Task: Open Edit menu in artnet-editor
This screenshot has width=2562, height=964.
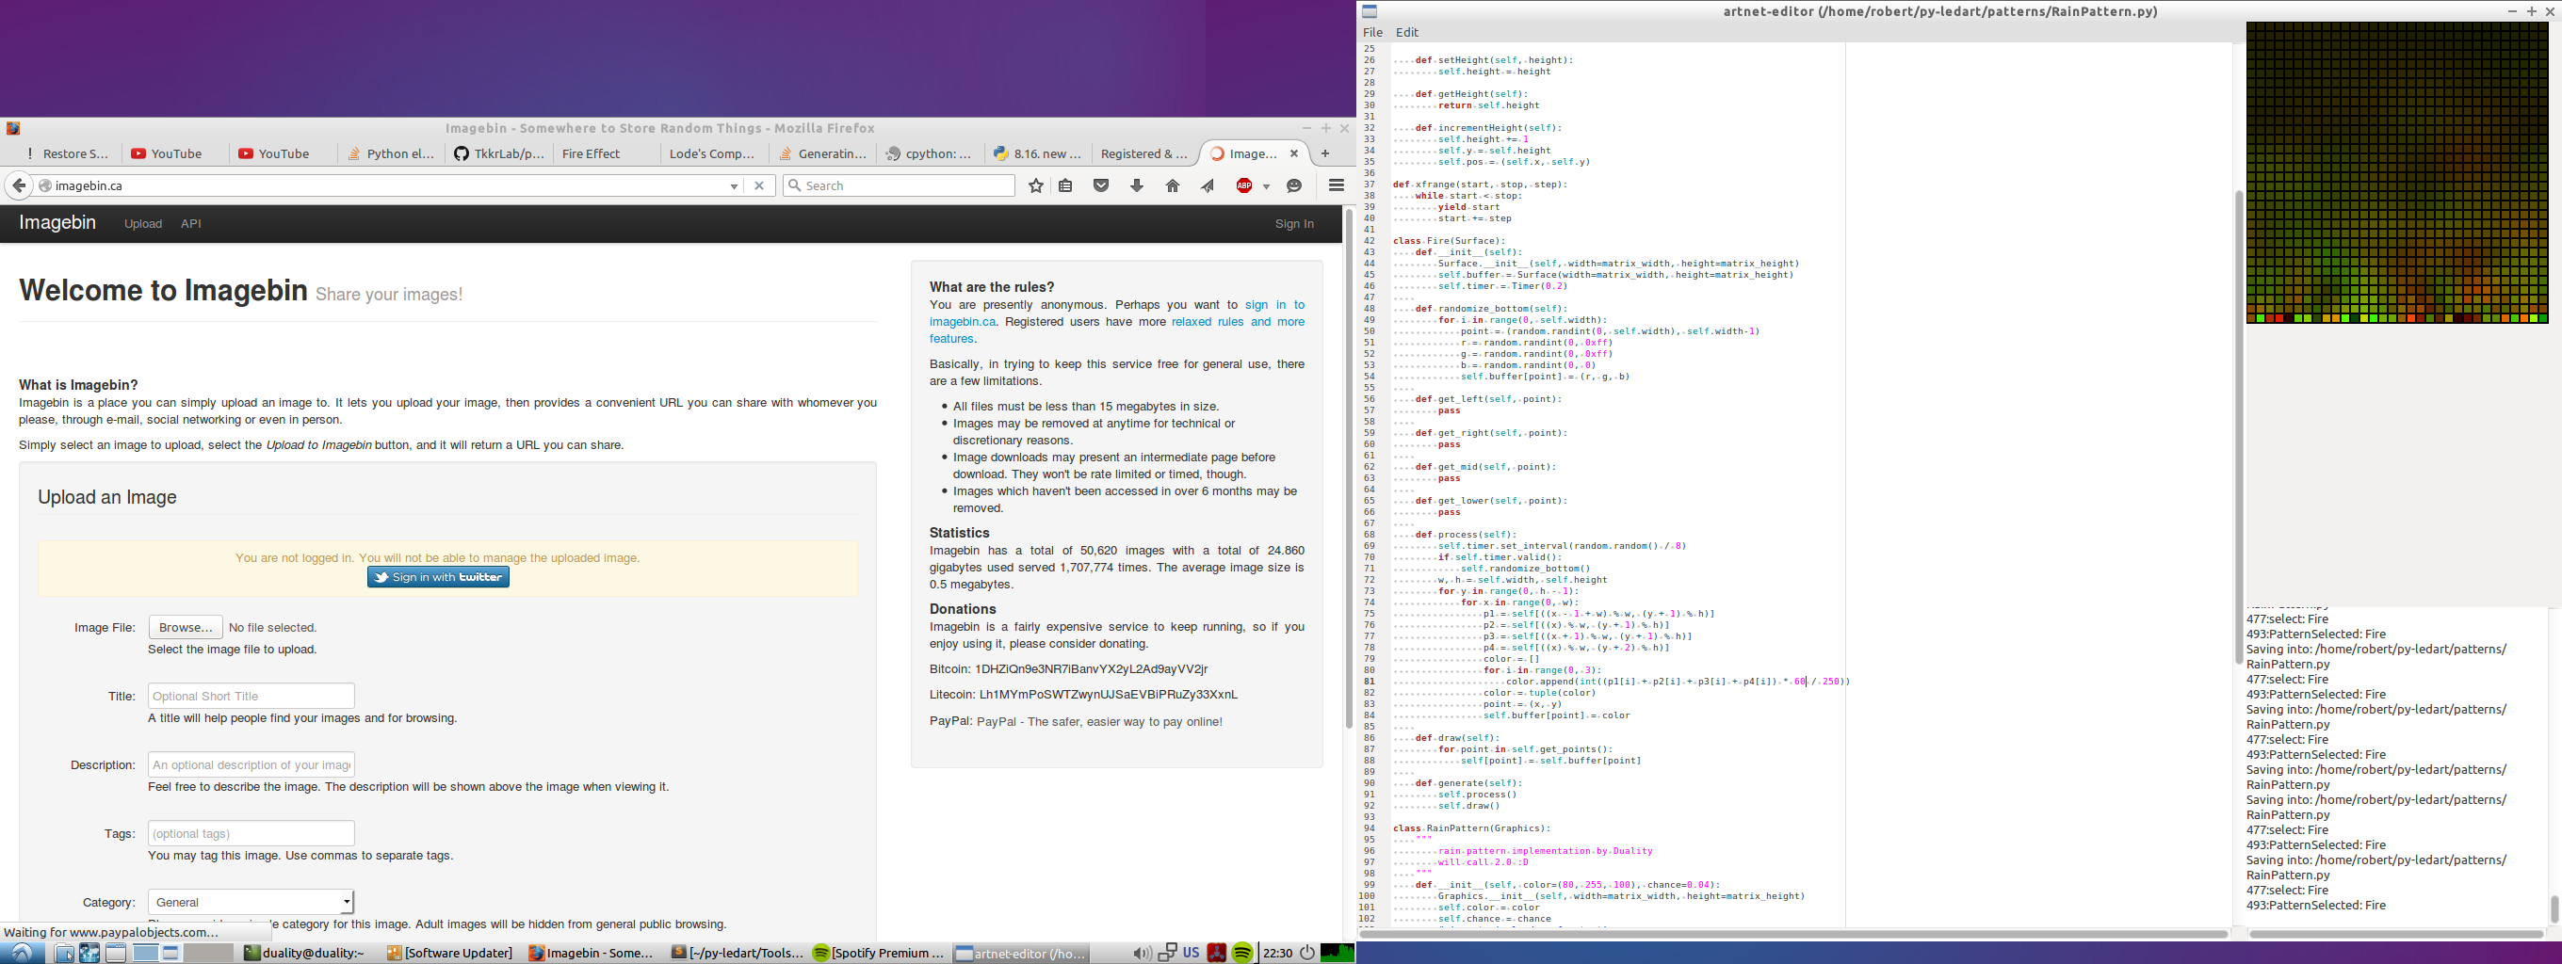Action: point(1406,33)
